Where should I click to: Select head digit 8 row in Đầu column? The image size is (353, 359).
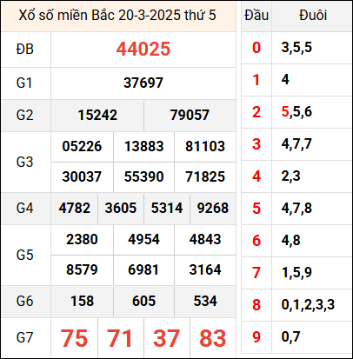tap(256, 305)
